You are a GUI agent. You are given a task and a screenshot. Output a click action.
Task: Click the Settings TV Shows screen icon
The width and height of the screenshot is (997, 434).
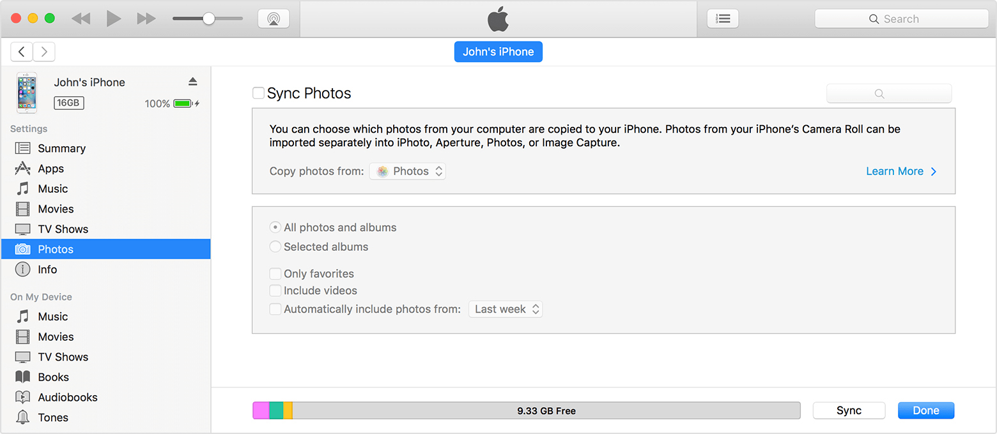coord(22,229)
